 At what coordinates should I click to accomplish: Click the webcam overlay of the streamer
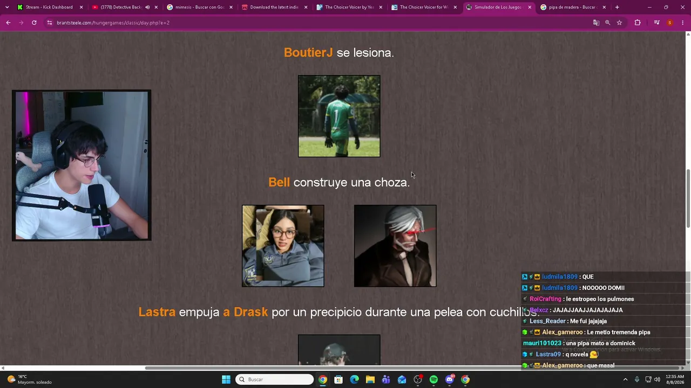82,165
